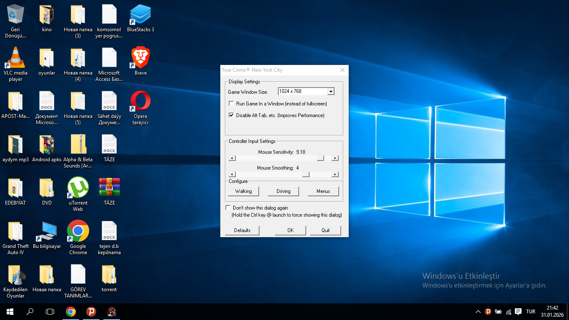Click Mouse Smoothing right arrow

click(x=335, y=174)
